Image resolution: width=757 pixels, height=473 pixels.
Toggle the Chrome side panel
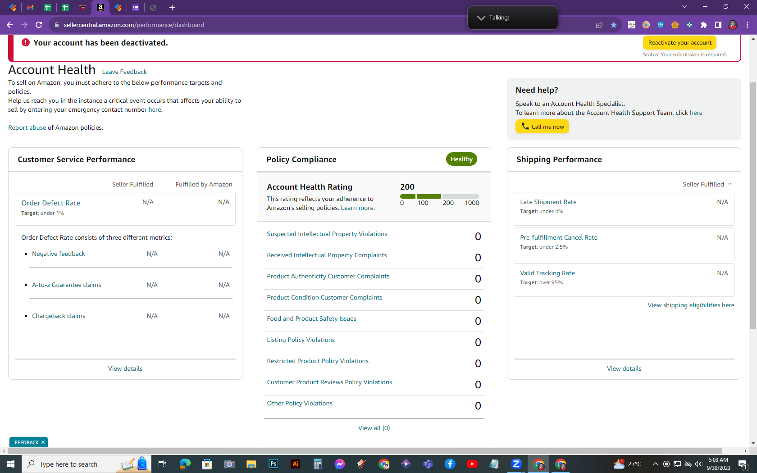718,25
